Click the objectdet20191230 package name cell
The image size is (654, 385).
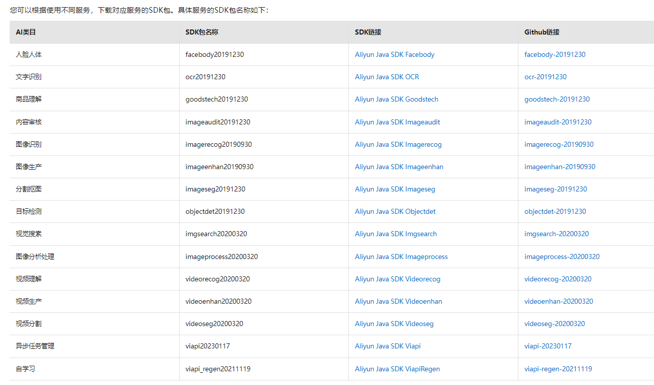click(x=264, y=211)
